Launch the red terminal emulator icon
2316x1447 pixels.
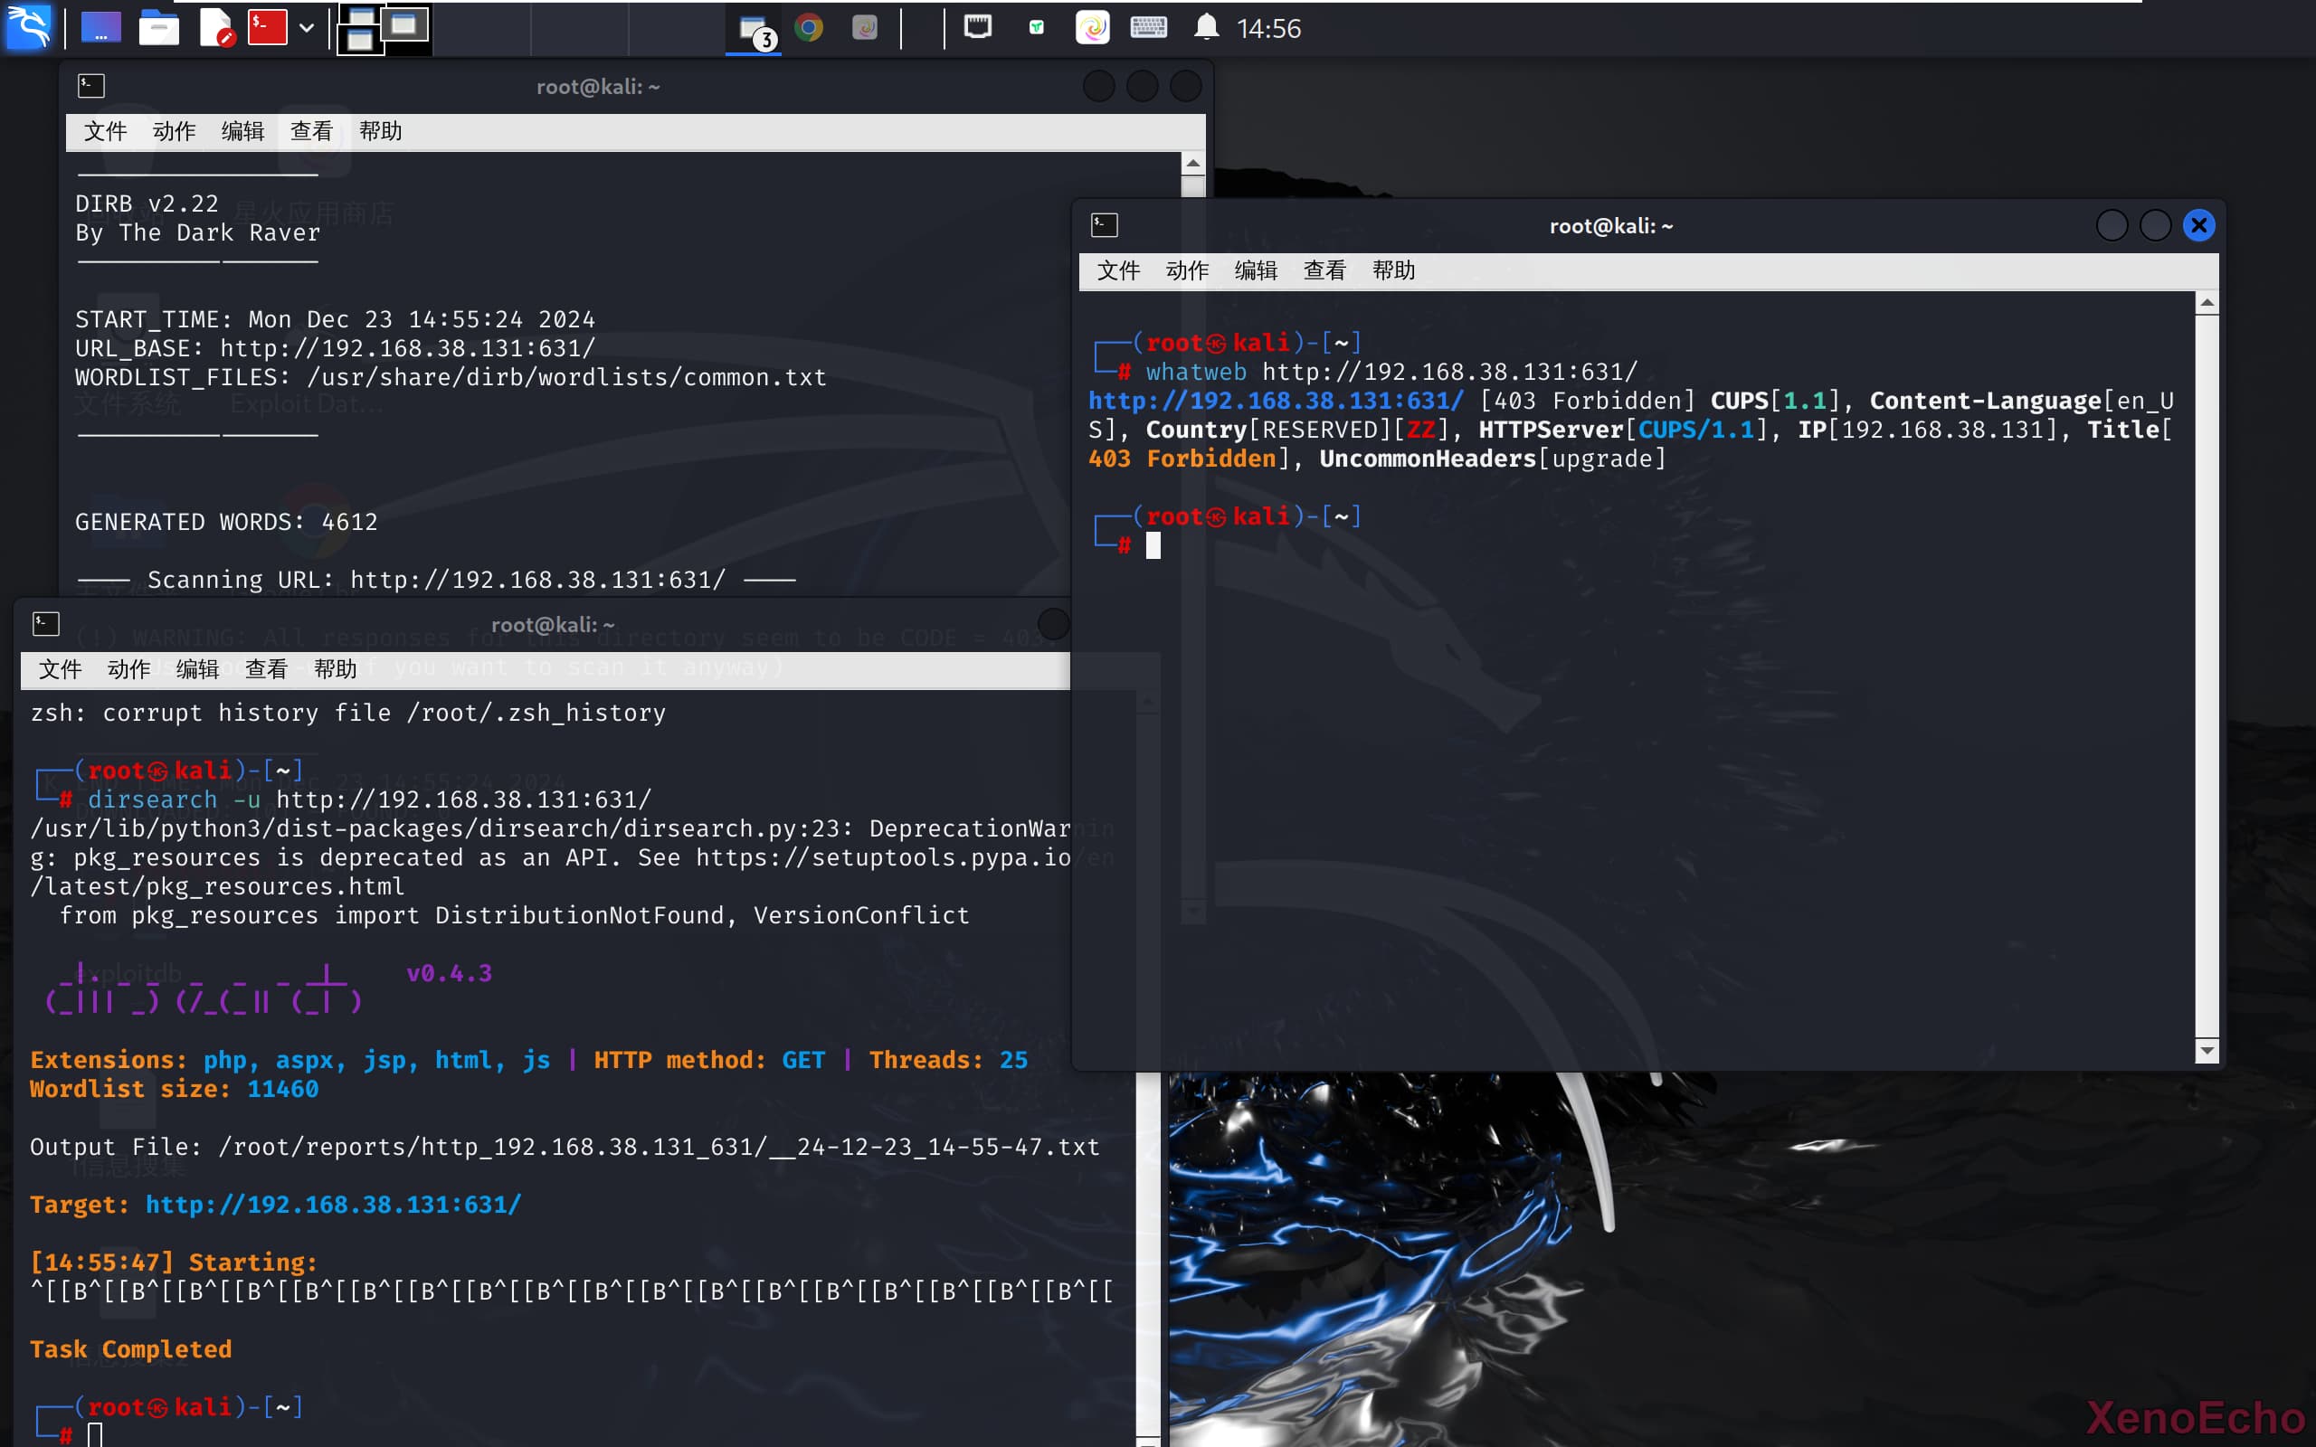267,28
